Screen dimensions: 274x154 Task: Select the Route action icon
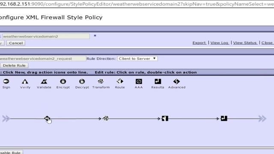pos(120,81)
